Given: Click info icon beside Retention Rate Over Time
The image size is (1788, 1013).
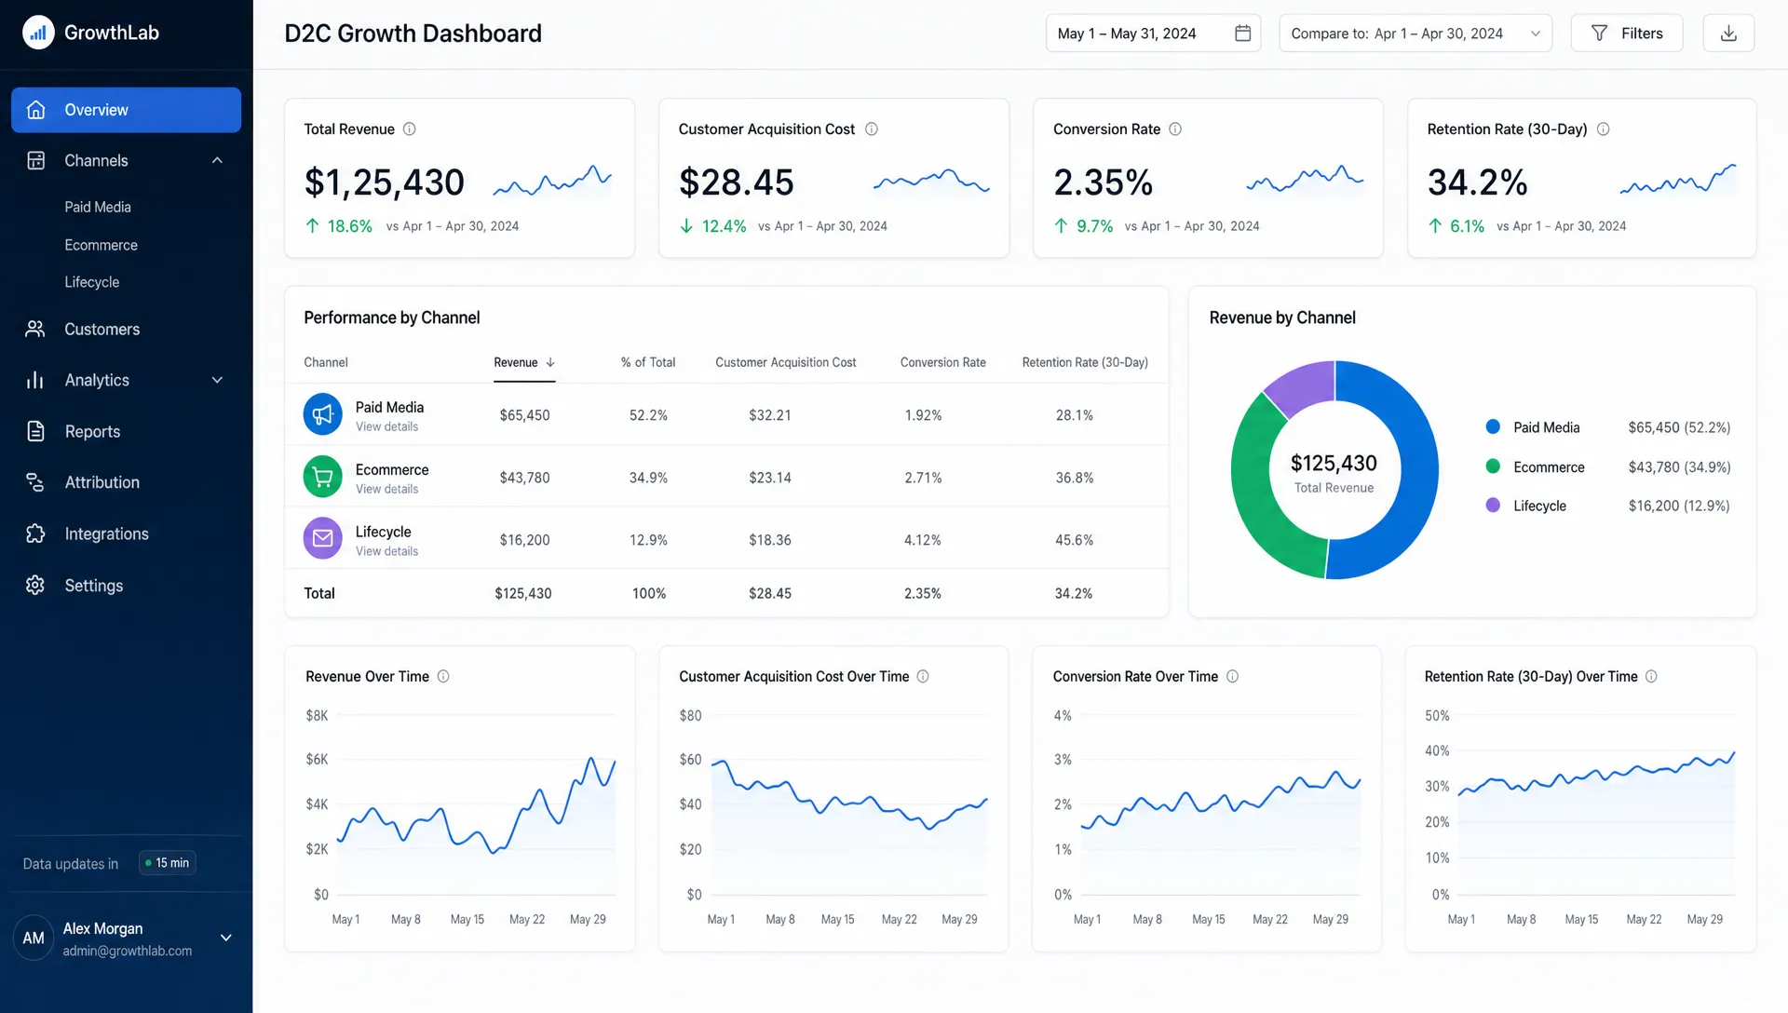Looking at the screenshot, I should [1651, 677].
